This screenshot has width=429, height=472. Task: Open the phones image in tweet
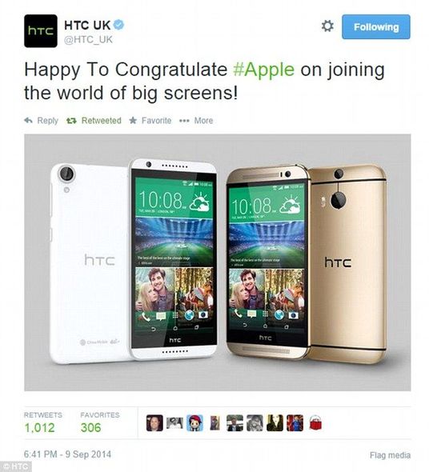pyautogui.click(x=217, y=262)
